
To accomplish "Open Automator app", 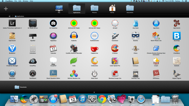I will [115, 36].
